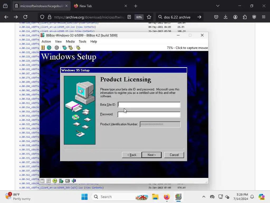This screenshot has width=270, height=203.
Task: Pause emulation in the 86Box toolbar
Action: click(x=43, y=48)
